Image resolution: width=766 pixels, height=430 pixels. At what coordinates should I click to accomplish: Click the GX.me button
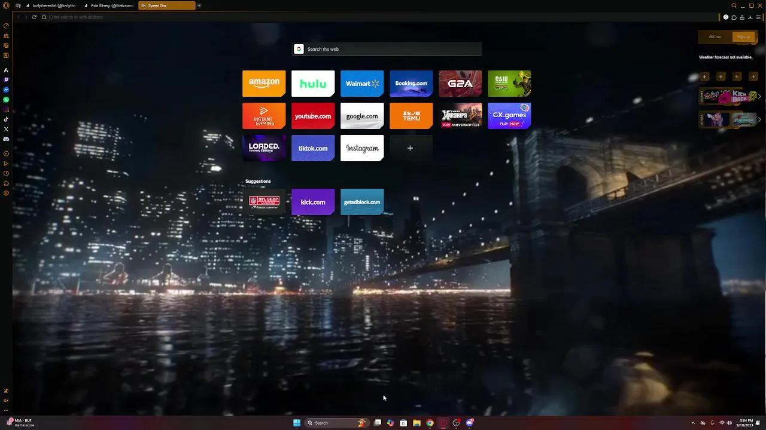coord(715,37)
